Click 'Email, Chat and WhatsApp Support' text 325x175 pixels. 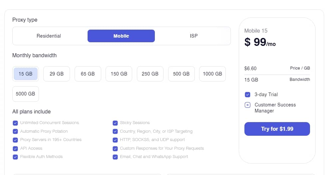[x=154, y=157]
